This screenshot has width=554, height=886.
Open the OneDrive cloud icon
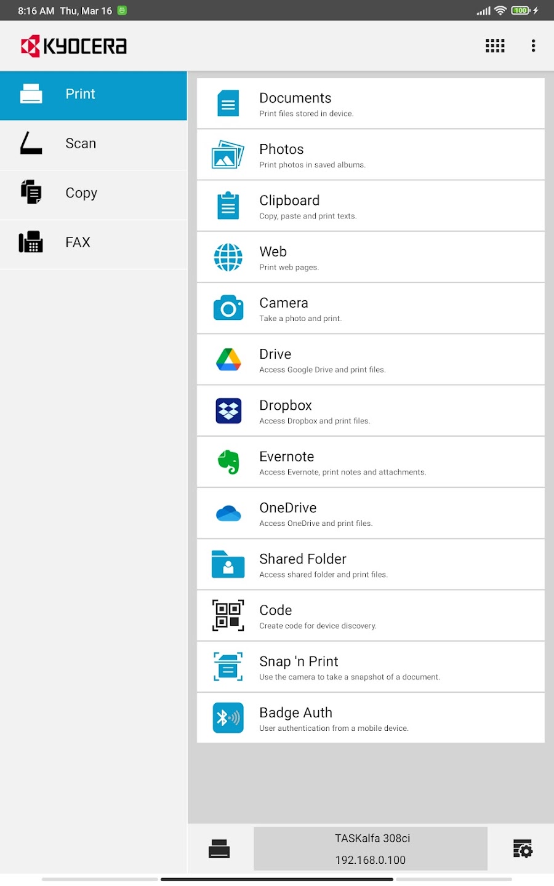pyautogui.click(x=228, y=513)
